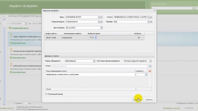Click the patient search field at top right
This screenshot has height=111, width=198.
[x=172, y=8]
